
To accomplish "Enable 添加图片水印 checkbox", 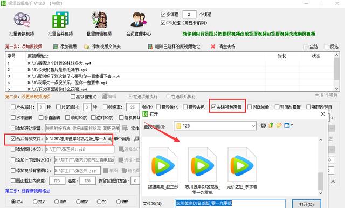I will pos(13,149).
